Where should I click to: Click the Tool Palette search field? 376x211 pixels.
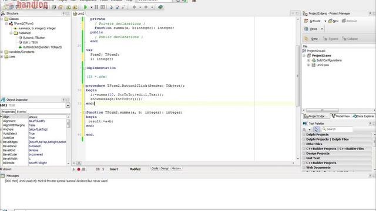point(337,129)
